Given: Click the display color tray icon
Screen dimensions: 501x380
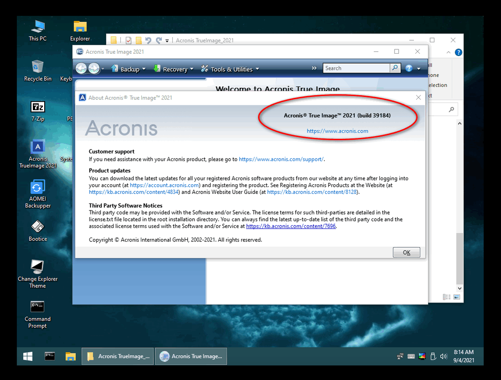Looking at the screenshot, I should point(422,356).
